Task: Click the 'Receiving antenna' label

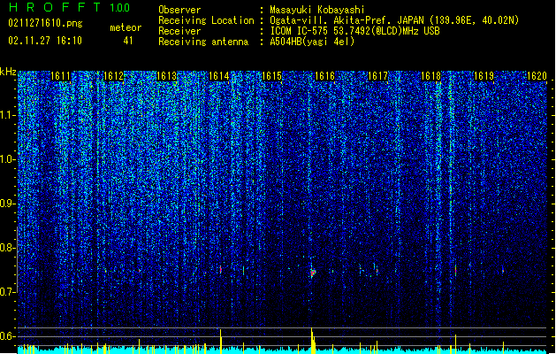Action: click(x=203, y=42)
